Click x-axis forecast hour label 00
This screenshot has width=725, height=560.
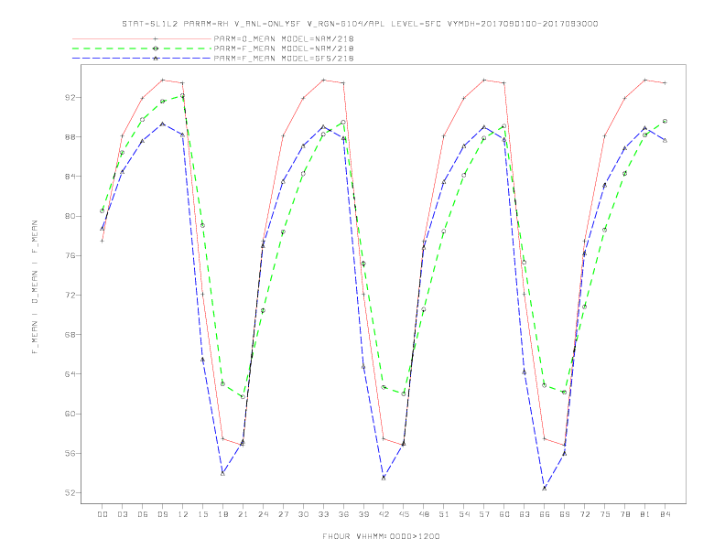coord(103,514)
